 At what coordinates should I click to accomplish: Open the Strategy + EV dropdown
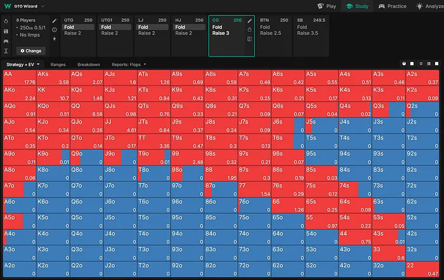[x=23, y=65]
